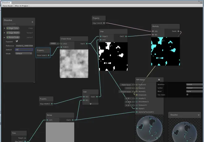Open the UV0 channel dropdown on Simple Noise
Viewport: 204px width, 142px height.
pyautogui.click(x=53, y=43)
